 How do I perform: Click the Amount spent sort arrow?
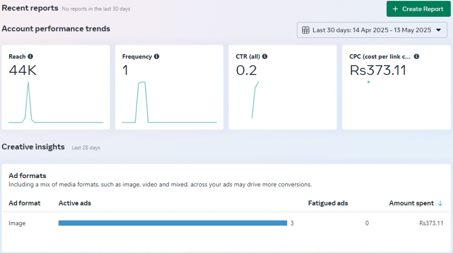[x=440, y=203]
